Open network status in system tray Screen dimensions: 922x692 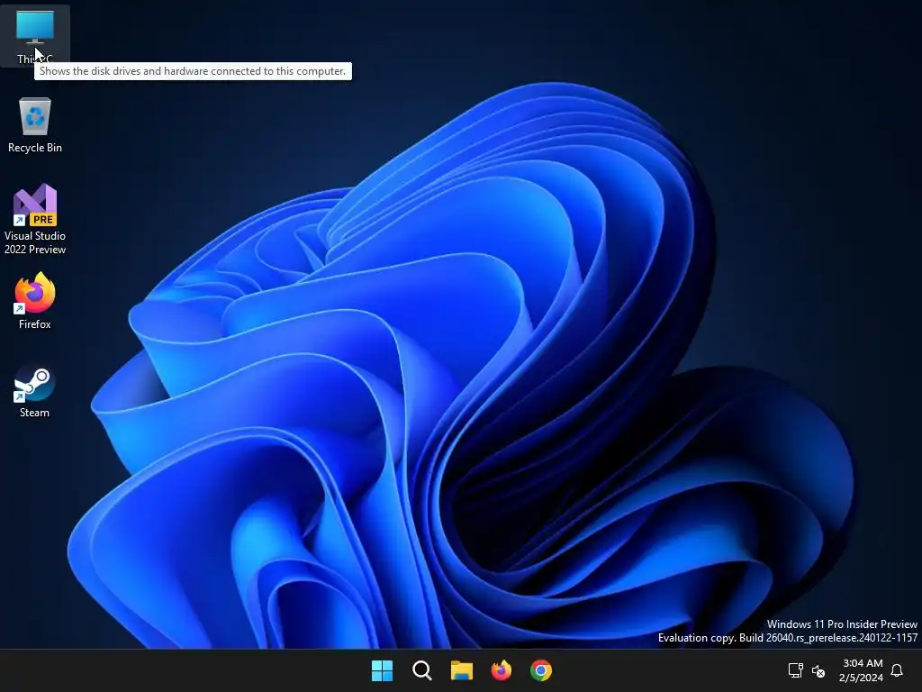[796, 670]
